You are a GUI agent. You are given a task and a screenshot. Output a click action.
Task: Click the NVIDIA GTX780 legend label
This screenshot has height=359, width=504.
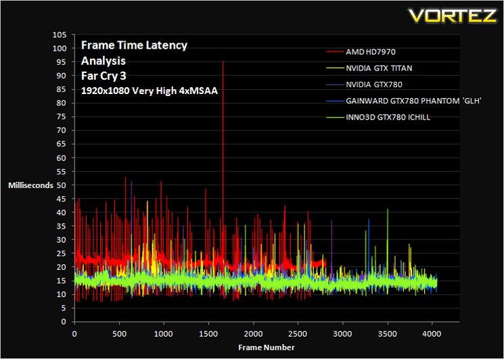(x=374, y=85)
